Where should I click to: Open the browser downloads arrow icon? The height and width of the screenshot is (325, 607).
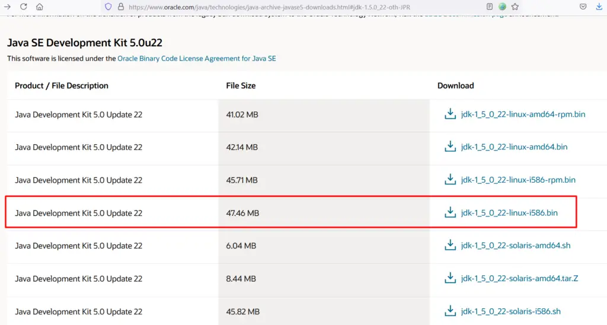[x=599, y=7]
